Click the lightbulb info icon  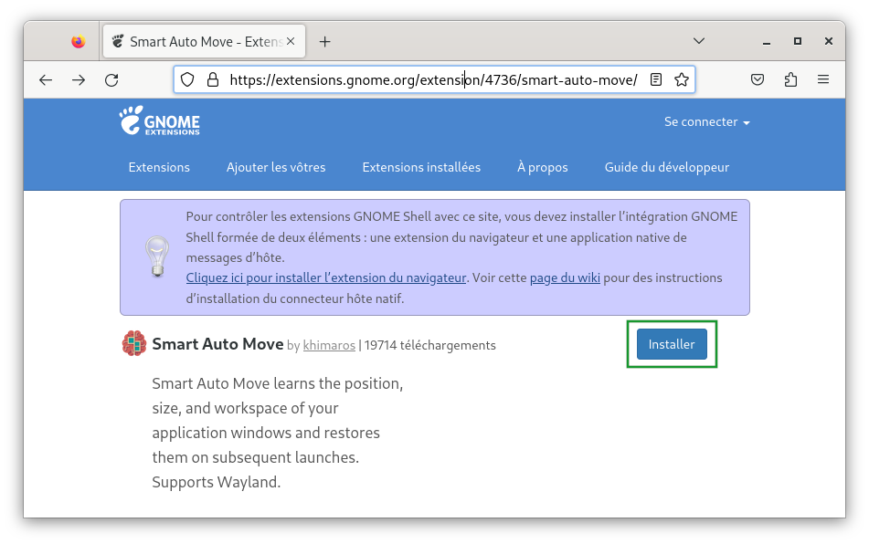tap(157, 256)
